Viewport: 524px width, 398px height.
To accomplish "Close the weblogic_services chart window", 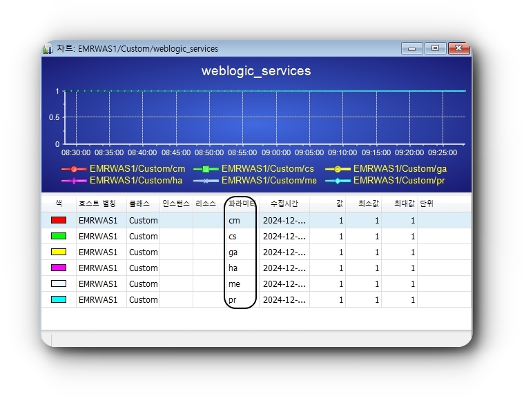I will [458, 48].
